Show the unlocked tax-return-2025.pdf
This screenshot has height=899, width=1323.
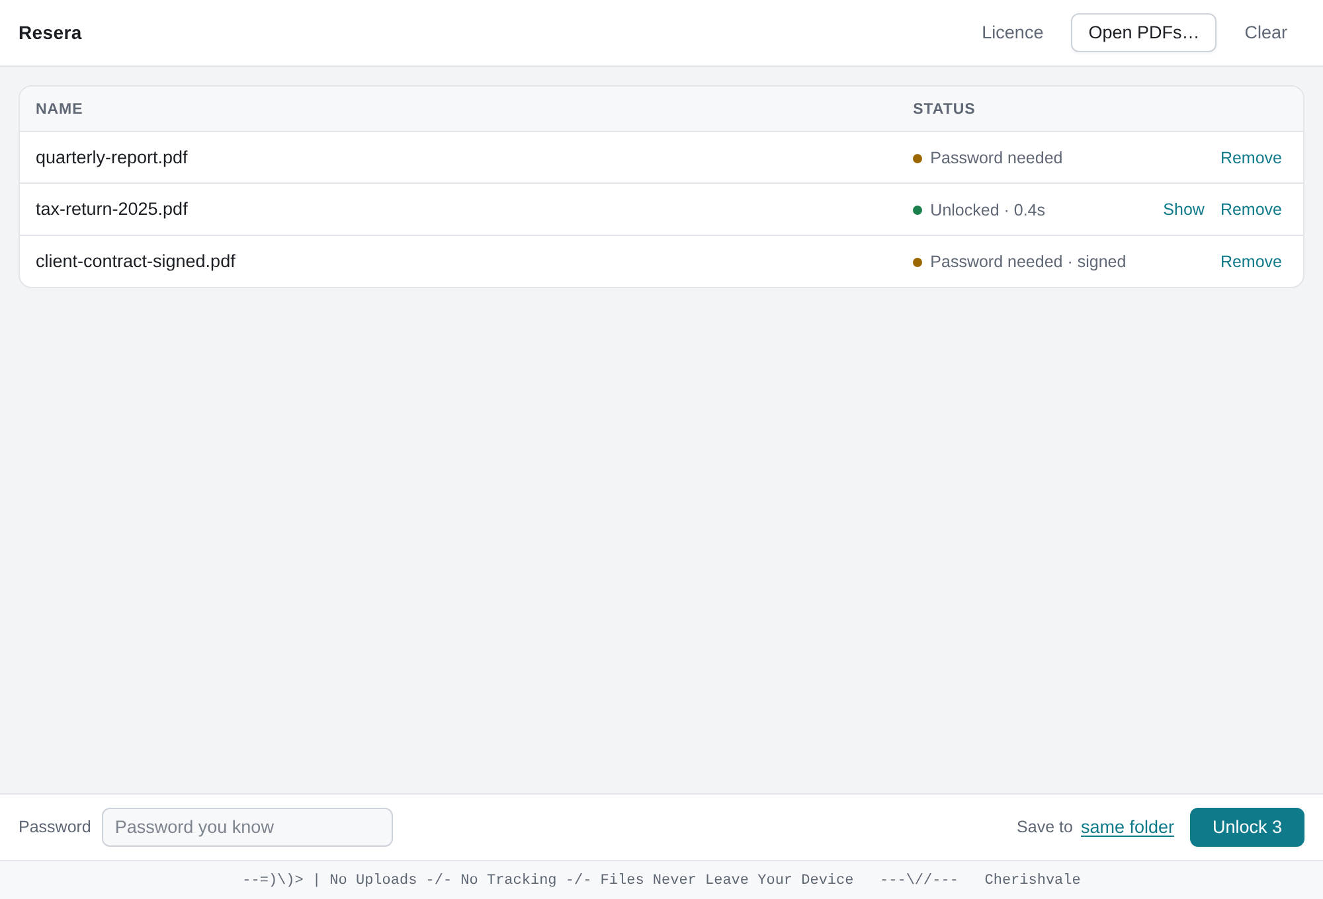(1183, 210)
